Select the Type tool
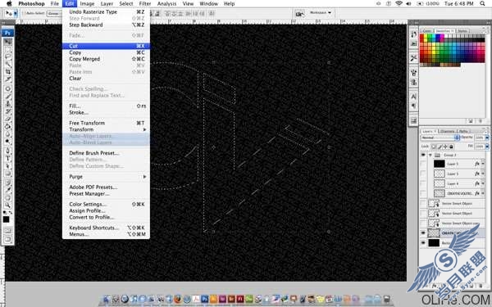This screenshot has height=307, width=492. click(8, 158)
